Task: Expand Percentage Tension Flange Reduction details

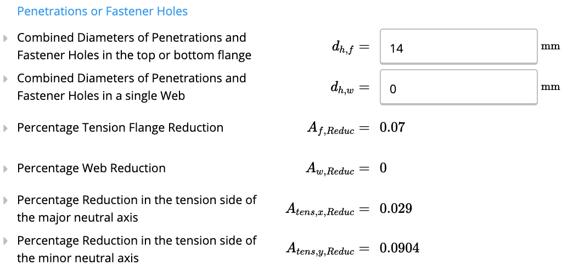Action: coord(5,128)
